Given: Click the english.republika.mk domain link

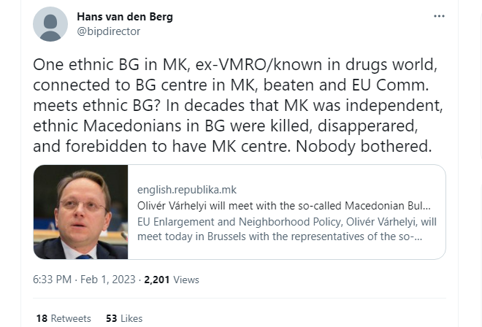Looking at the screenshot, I should 187,190.
